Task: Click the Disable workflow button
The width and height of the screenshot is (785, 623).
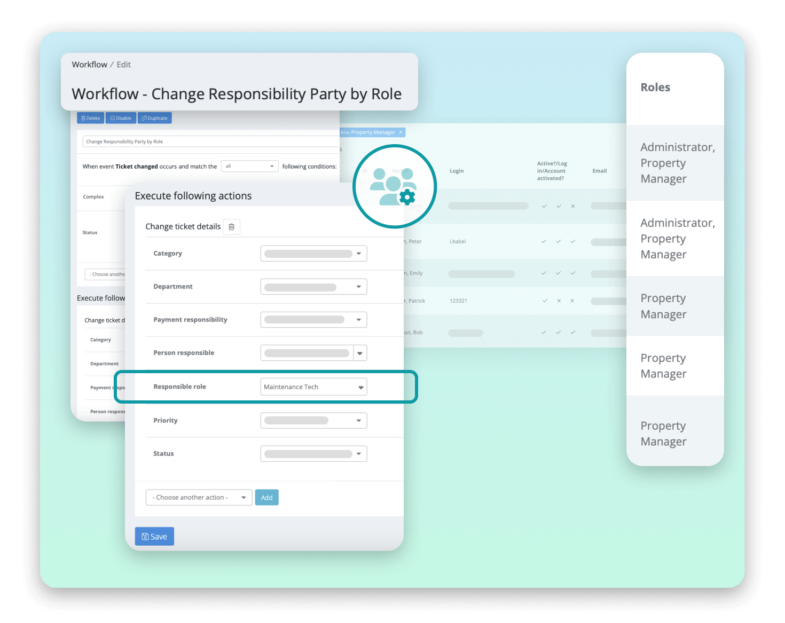Action: tap(121, 118)
